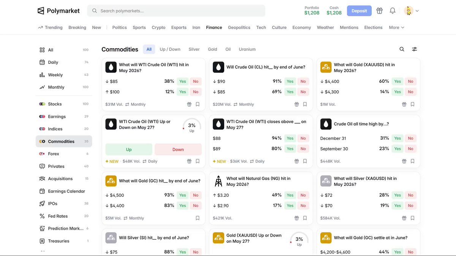Click the search polymarkets field
This screenshot has height=256, width=456.
coord(176,11)
